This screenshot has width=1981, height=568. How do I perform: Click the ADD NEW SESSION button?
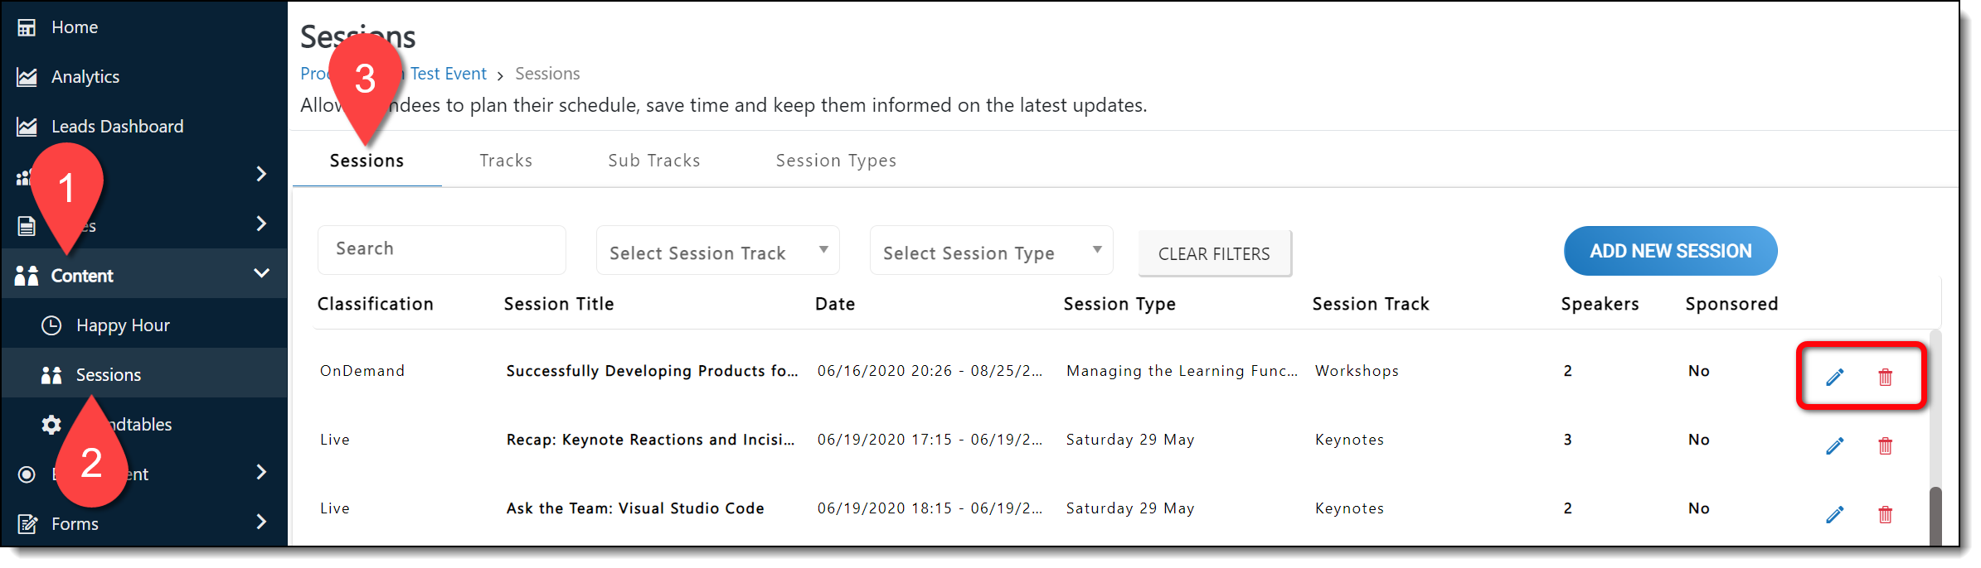(x=1670, y=251)
